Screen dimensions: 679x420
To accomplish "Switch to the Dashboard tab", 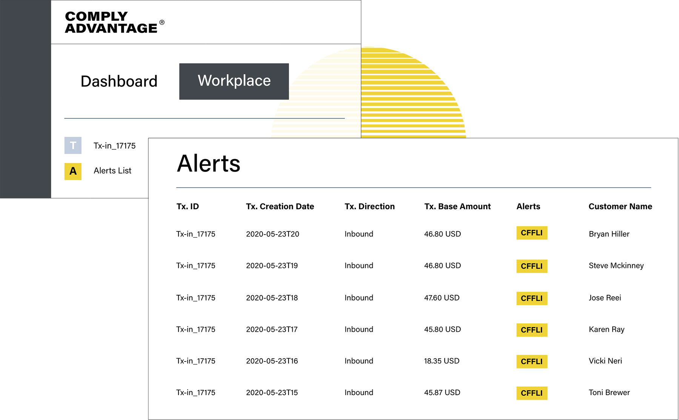I will [x=119, y=81].
